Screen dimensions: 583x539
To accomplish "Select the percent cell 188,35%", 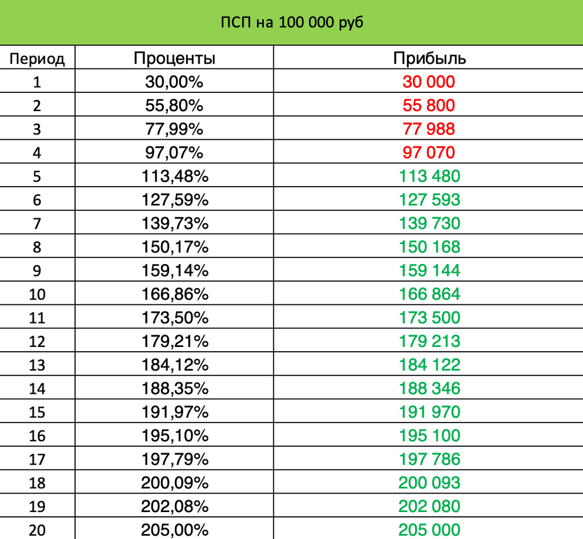I will click(x=174, y=388).
